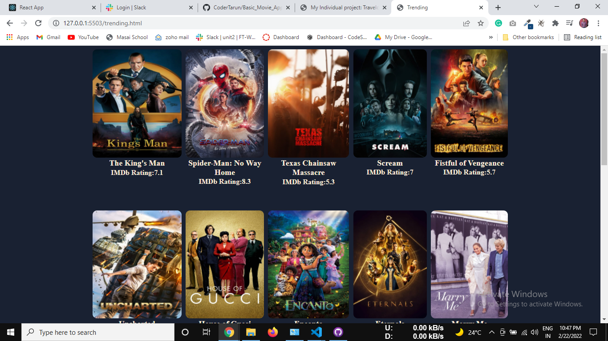Open the Reading list
Image resolution: width=608 pixels, height=341 pixels.
[x=582, y=37]
